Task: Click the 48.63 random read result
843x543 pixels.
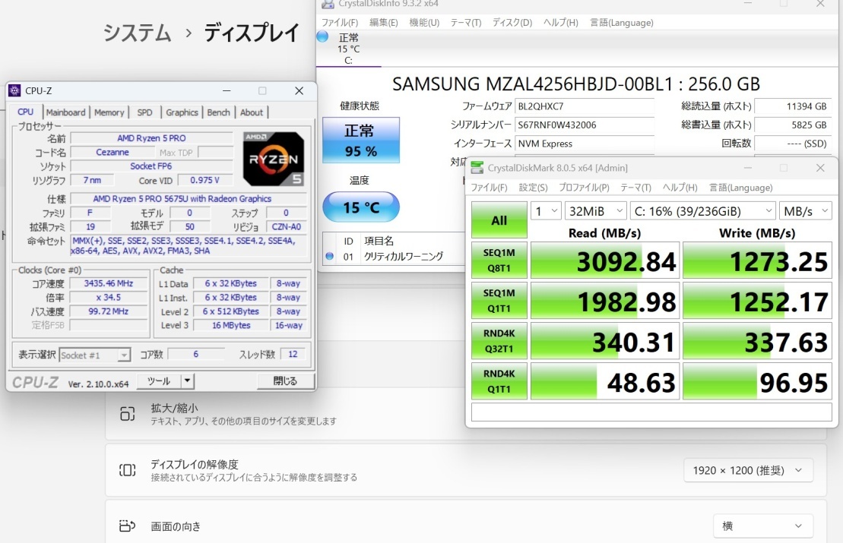Action: point(605,381)
